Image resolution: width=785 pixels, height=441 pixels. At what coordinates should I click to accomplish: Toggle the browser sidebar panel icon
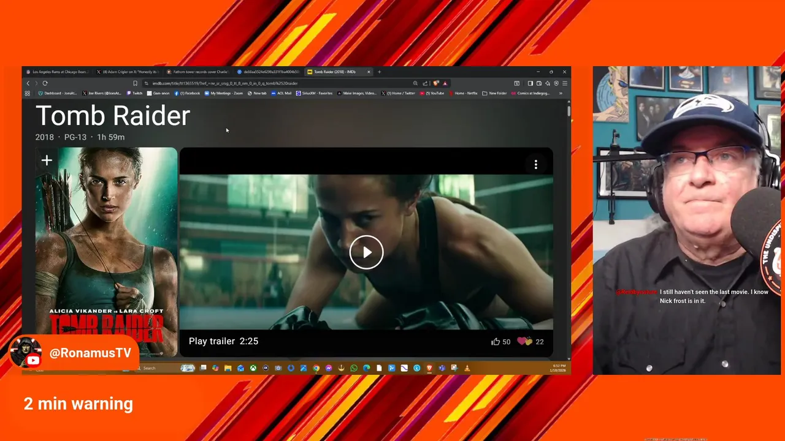[530, 83]
